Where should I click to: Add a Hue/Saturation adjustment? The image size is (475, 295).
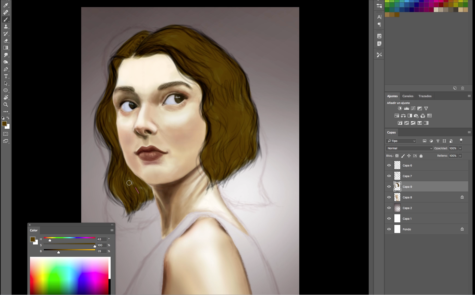397,116
